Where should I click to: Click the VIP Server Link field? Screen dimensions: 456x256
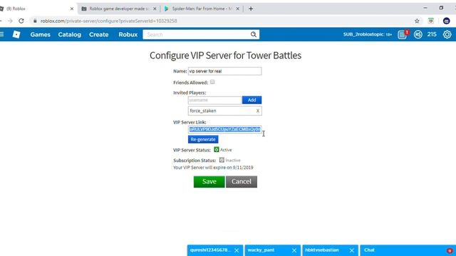(225, 129)
